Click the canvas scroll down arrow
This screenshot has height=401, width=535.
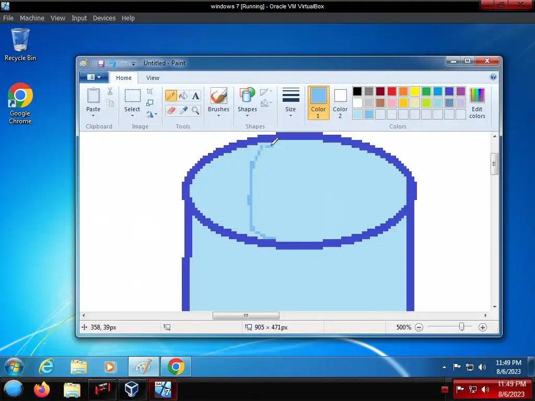[x=494, y=307]
